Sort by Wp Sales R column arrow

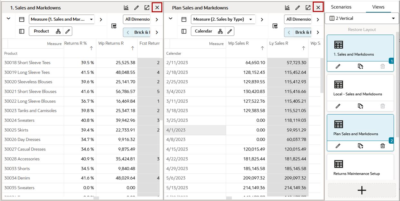(262, 48)
